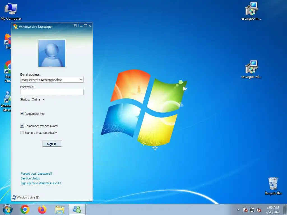The height and width of the screenshot is (215, 287).
Task: Expand the E-mail address dropdown
Action: click(x=81, y=80)
